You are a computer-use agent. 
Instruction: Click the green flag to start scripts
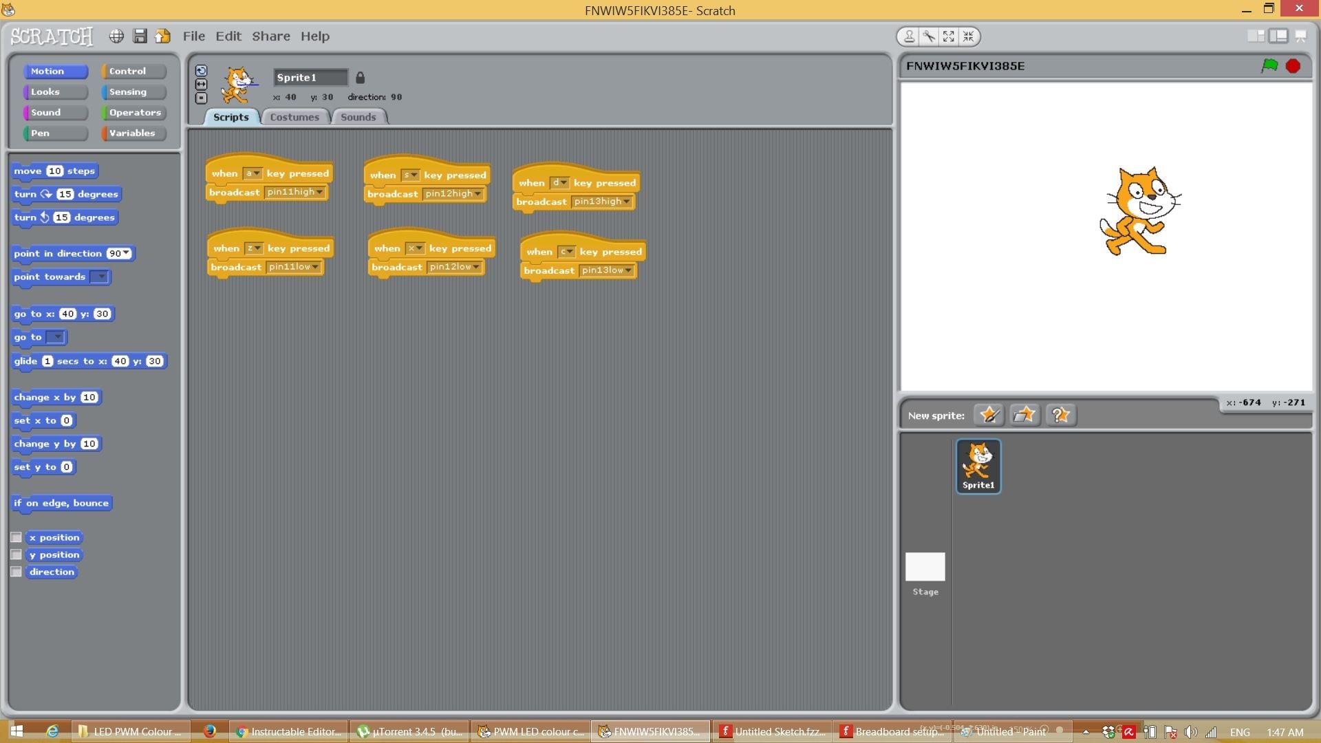(x=1269, y=65)
